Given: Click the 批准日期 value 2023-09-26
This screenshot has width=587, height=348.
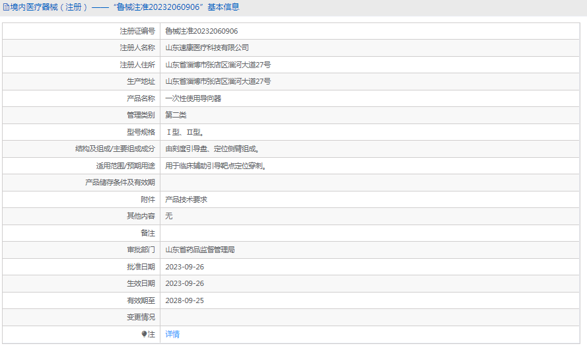Looking at the screenshot, I should point(185,267).
